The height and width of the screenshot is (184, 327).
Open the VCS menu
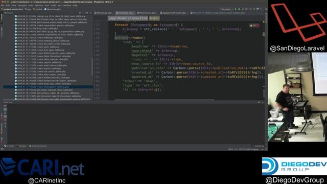tap(59, 6)
